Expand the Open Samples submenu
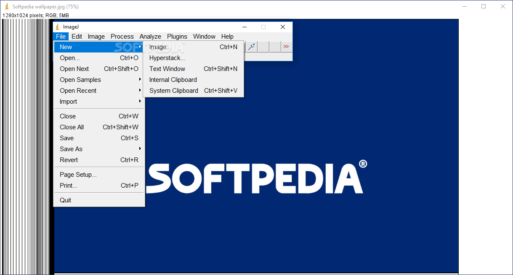The image size is (513, 275). (x=99, y=80)
